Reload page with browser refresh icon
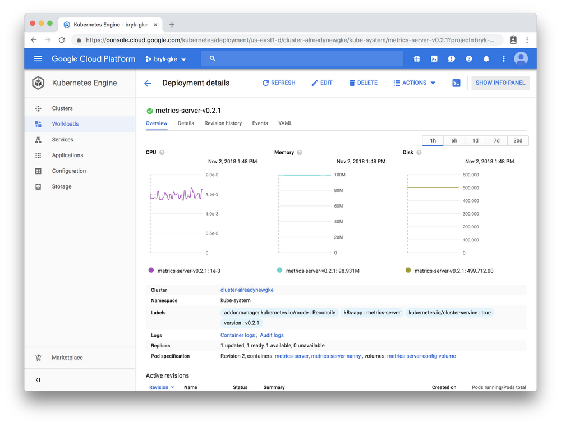 point(62,40)
